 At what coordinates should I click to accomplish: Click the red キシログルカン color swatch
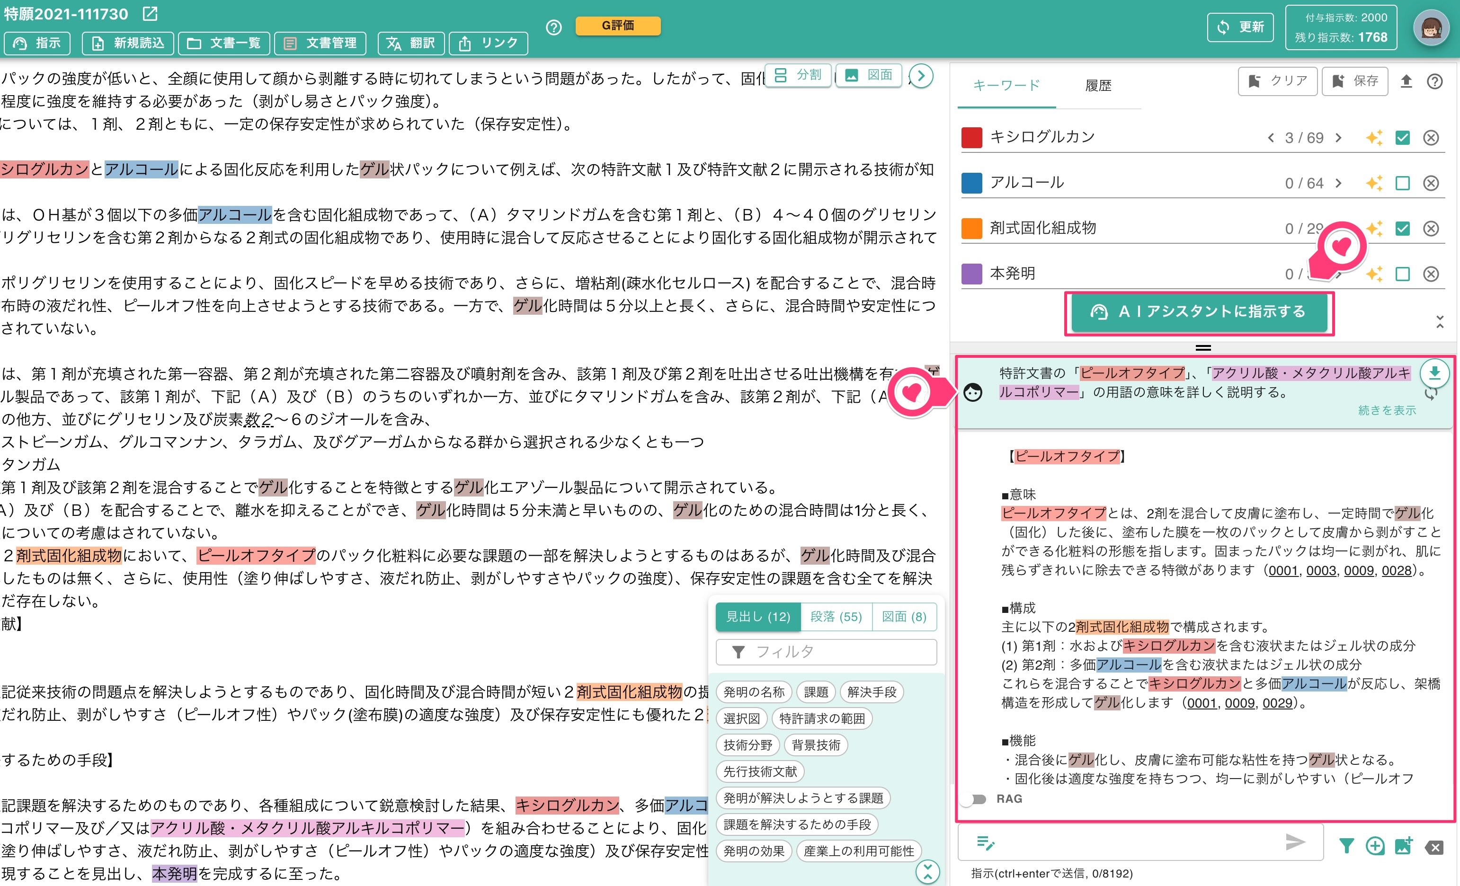point(972,137)
